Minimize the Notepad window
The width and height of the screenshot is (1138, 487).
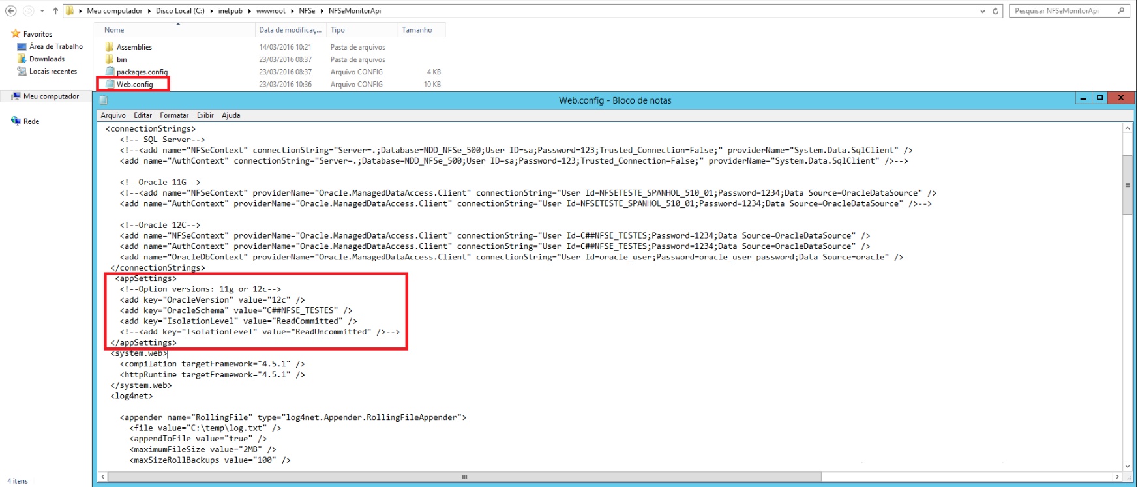(x=1083, y=98)
